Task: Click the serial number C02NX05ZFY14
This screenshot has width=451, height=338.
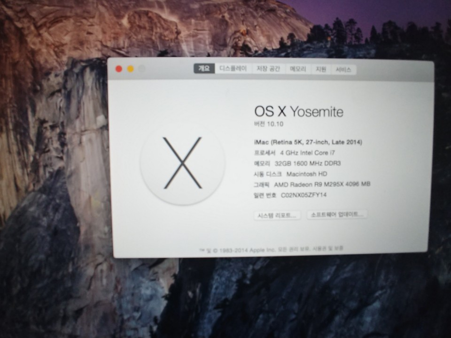Action: 303,194
